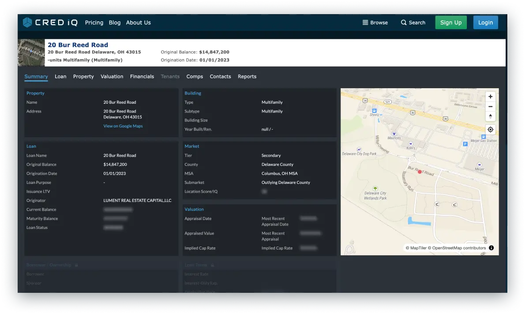
Task: Reset map bearing compass button
Action: [490, 116]
